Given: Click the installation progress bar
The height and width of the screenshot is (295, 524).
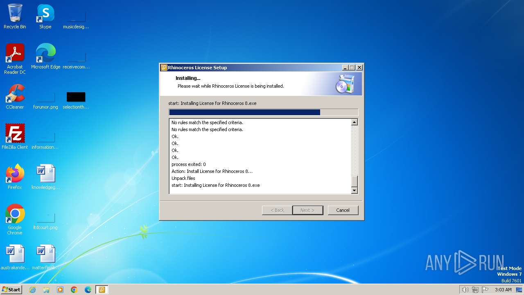Looking at the screenshot, I should coord(263,112).
